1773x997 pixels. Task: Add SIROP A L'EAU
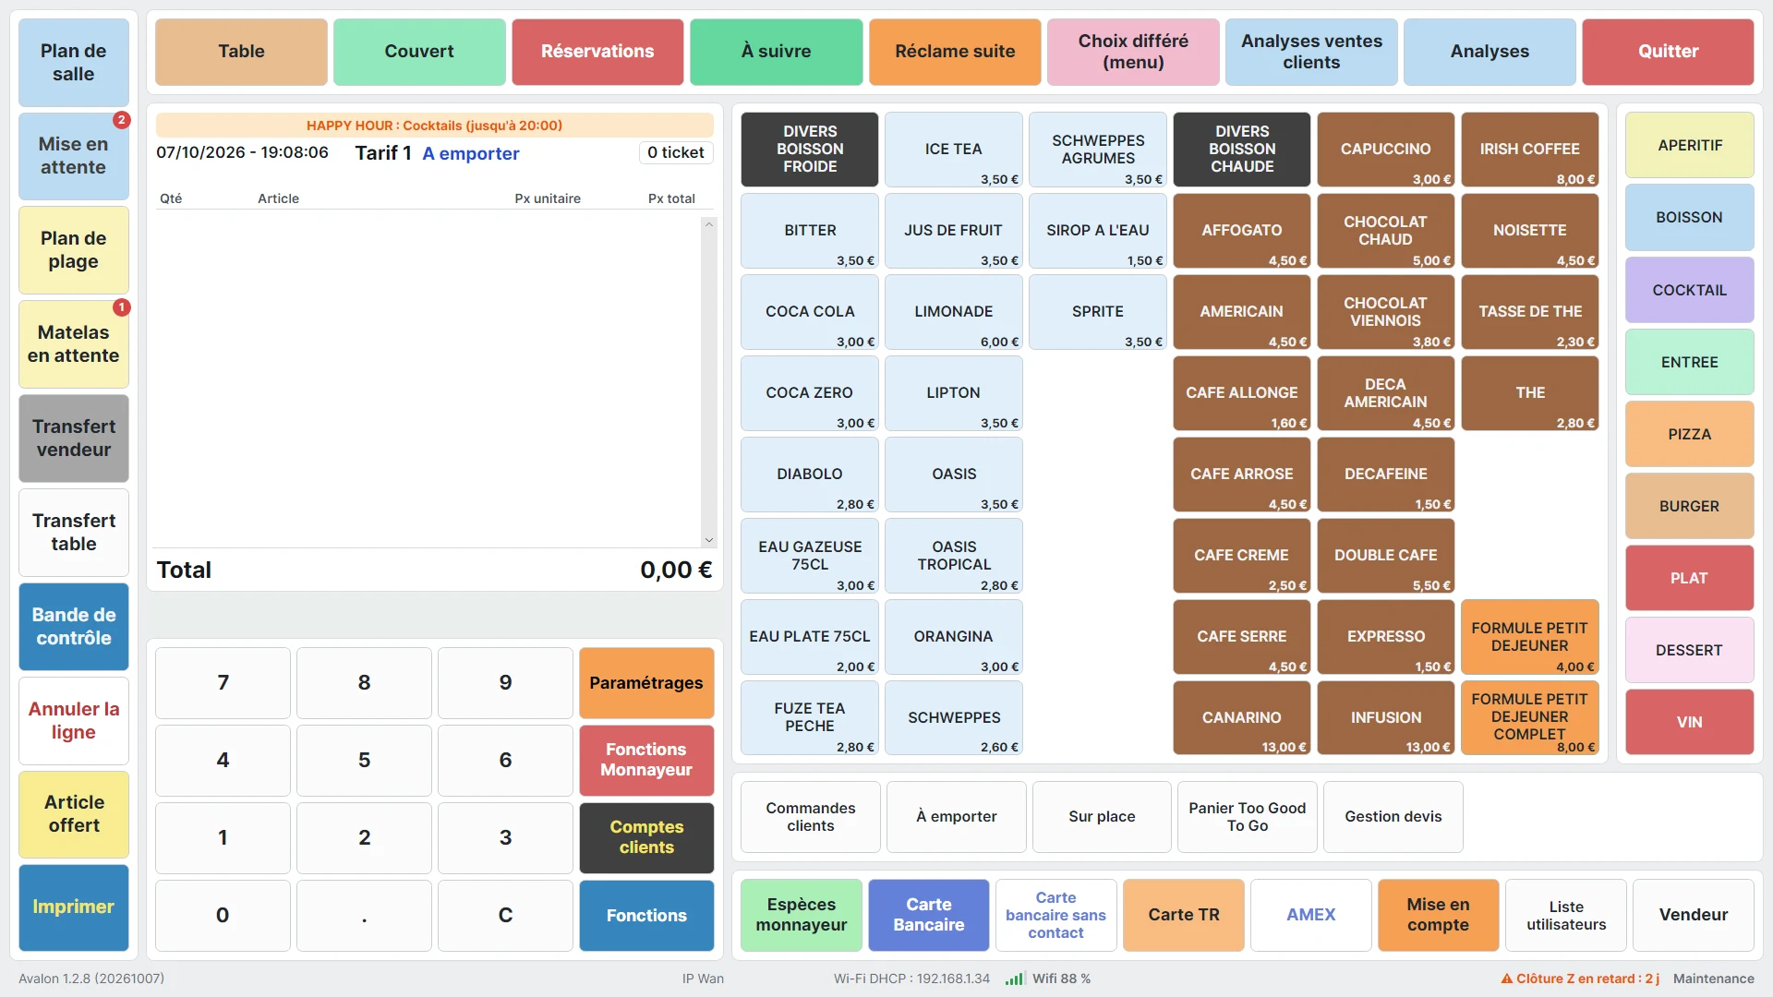click(x=1098, y=231)
